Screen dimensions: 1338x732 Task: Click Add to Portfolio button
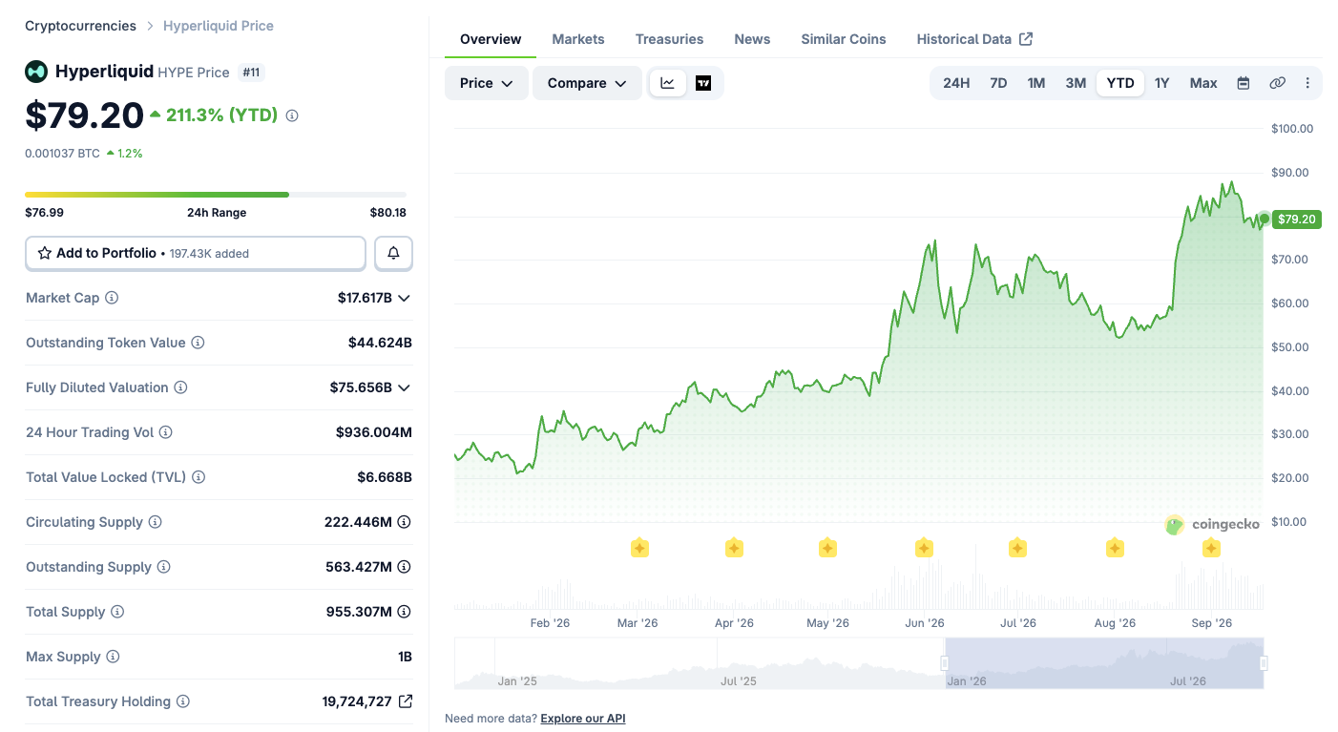tap(196, 253)
